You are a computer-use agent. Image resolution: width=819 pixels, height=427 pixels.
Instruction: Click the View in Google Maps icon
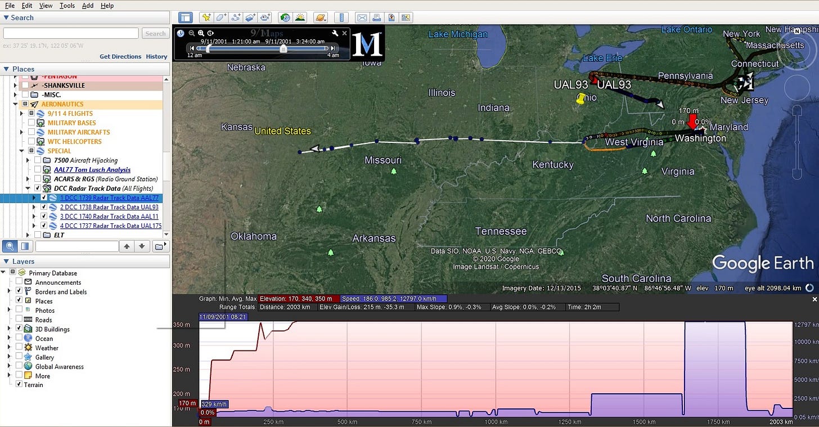[x=406, y=17]
